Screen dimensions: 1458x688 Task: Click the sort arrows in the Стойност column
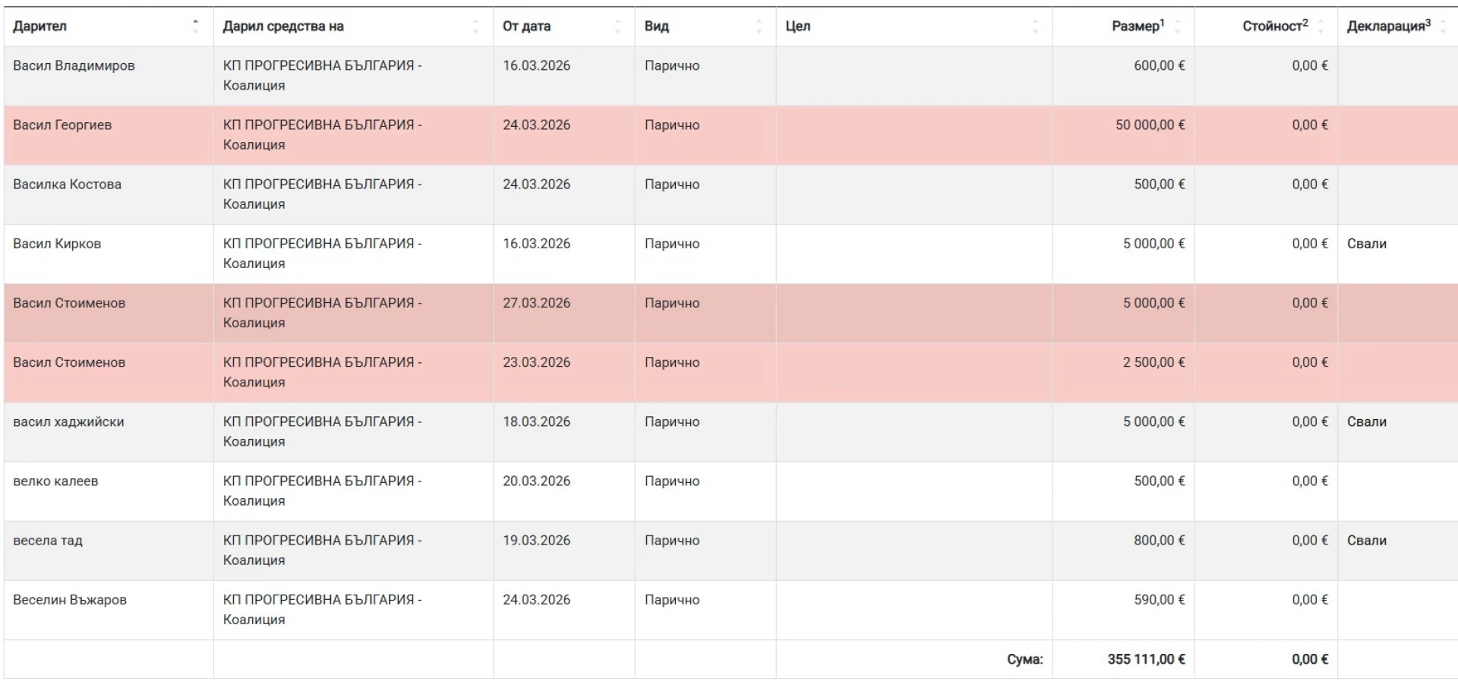1321,27
